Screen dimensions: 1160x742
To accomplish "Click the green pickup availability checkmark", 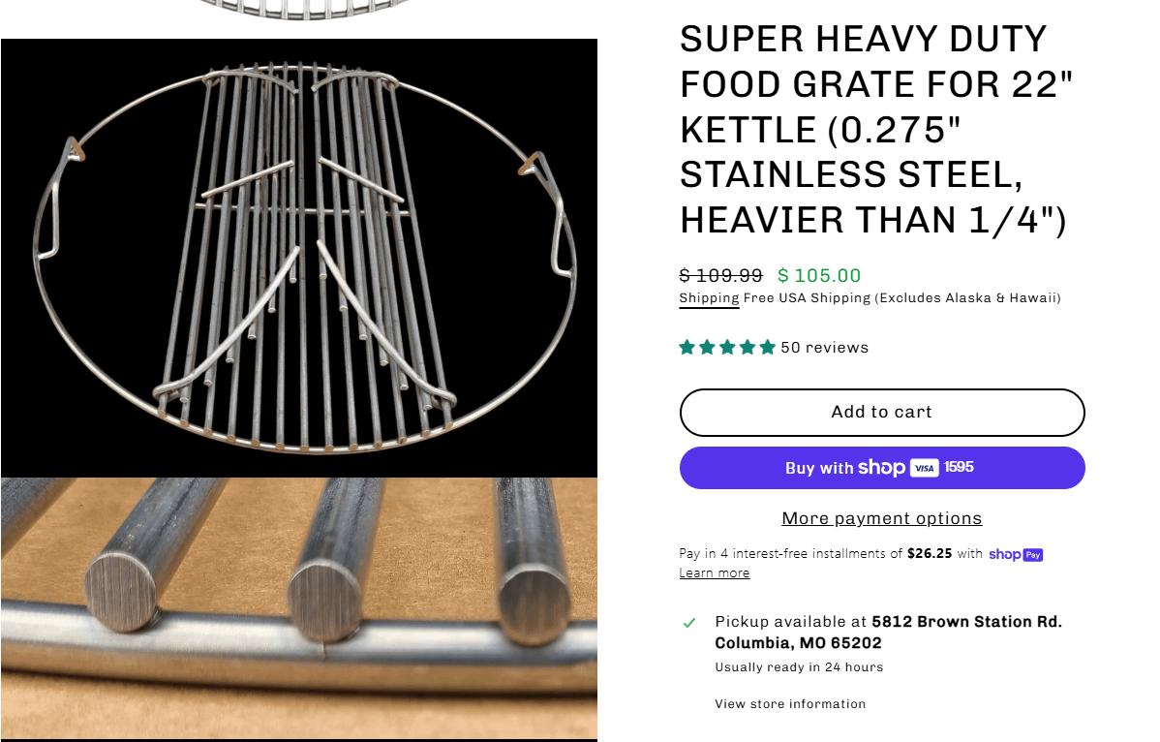I will click(x=689, y=623).
